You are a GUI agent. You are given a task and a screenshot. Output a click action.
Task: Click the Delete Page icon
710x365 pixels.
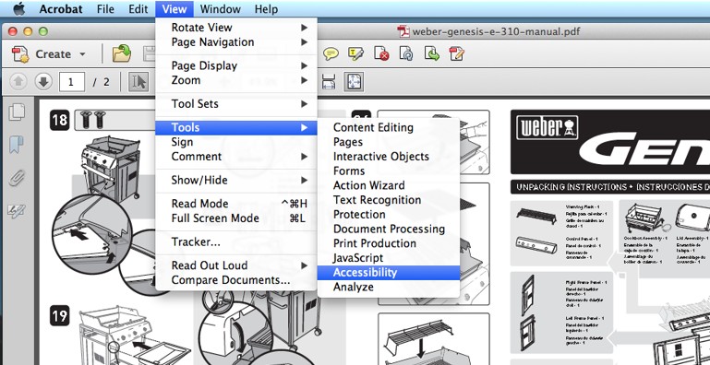click(381, 53)
